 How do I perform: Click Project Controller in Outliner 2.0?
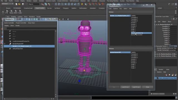click(x=21, y=23)
